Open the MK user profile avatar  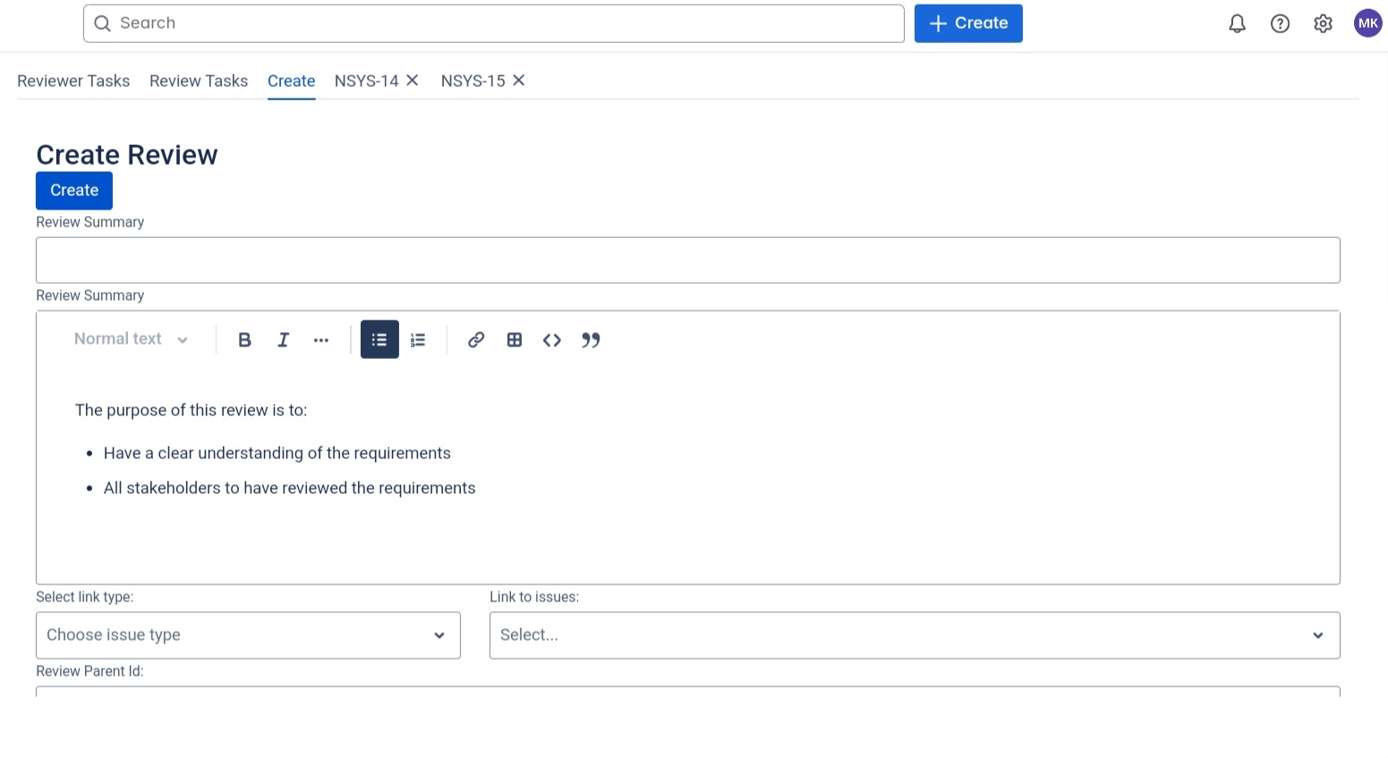click(x=1367, y=23)
